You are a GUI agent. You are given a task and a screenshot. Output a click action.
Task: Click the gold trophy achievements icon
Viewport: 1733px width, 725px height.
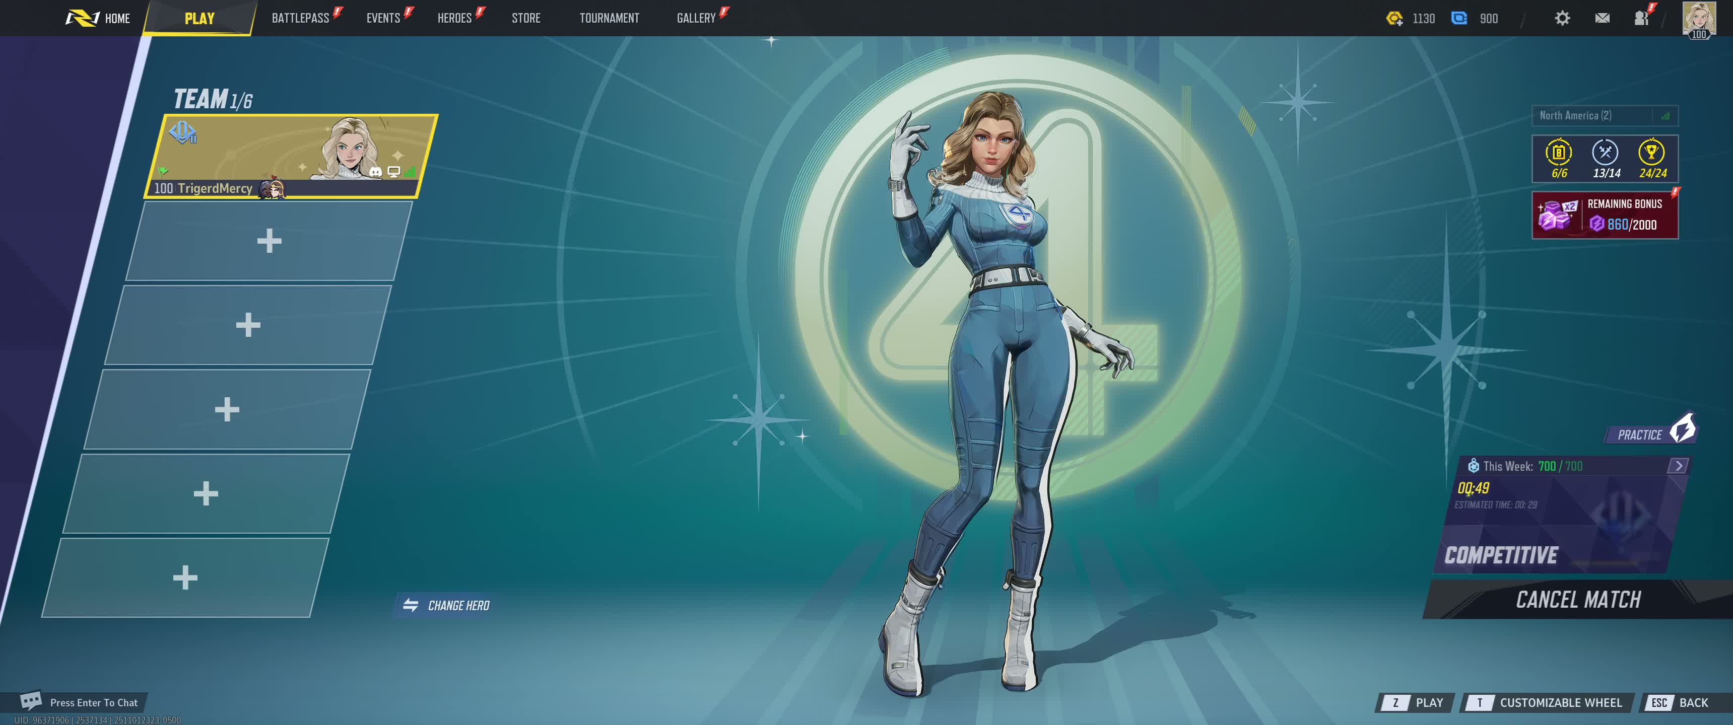[1651, 154]
